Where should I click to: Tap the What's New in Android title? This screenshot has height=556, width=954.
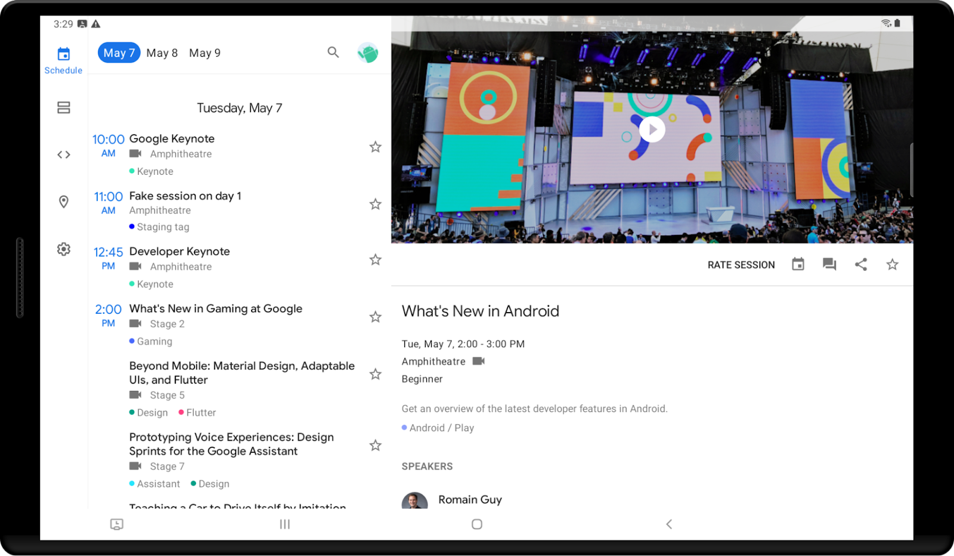pyautogui.click(x=481, y=311)
